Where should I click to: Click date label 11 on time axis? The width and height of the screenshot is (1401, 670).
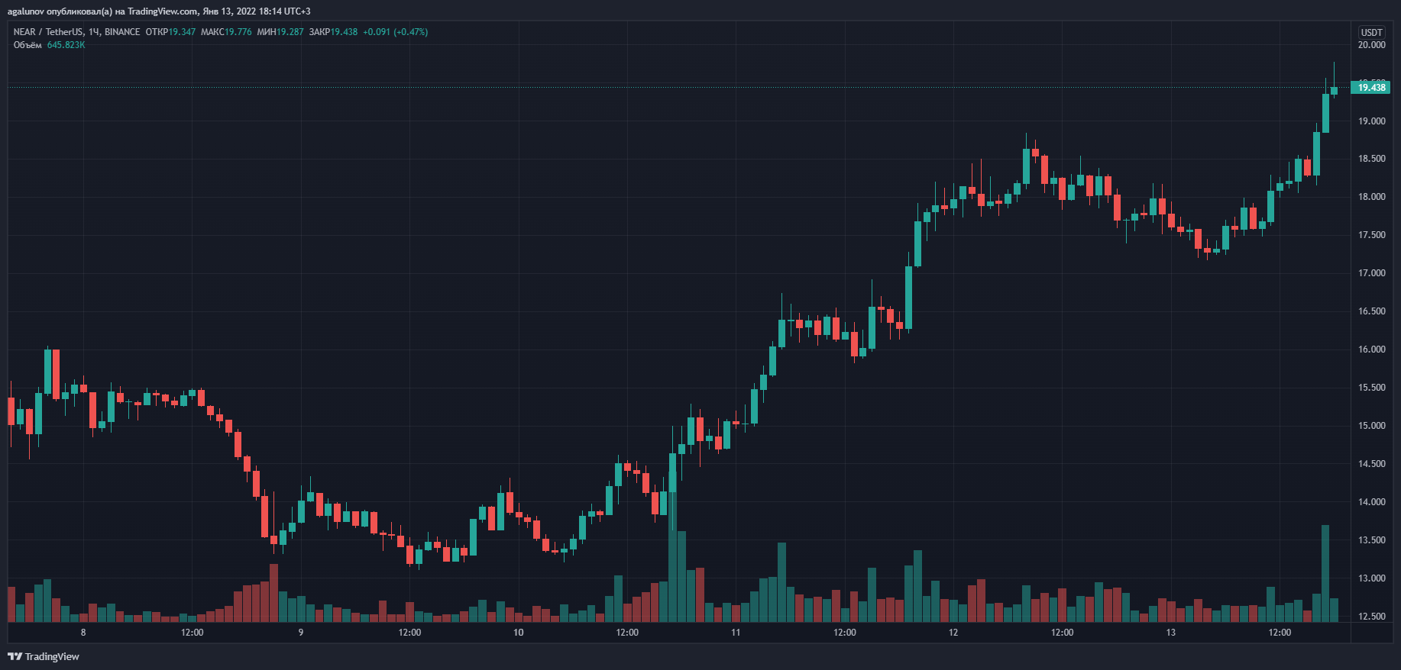click(736, 633)
